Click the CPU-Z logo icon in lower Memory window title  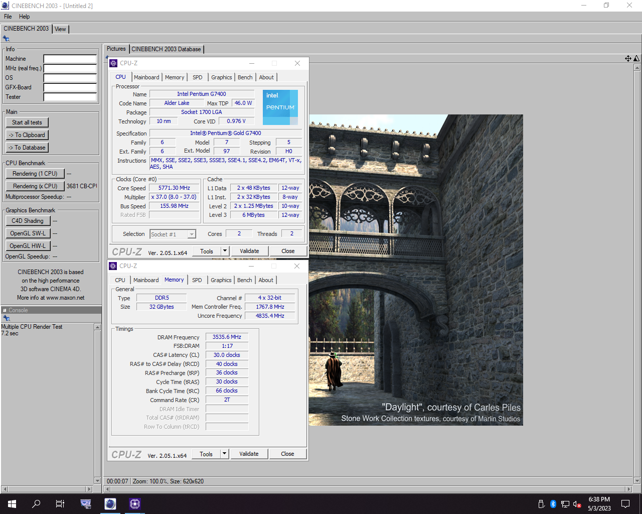point(113,266)
